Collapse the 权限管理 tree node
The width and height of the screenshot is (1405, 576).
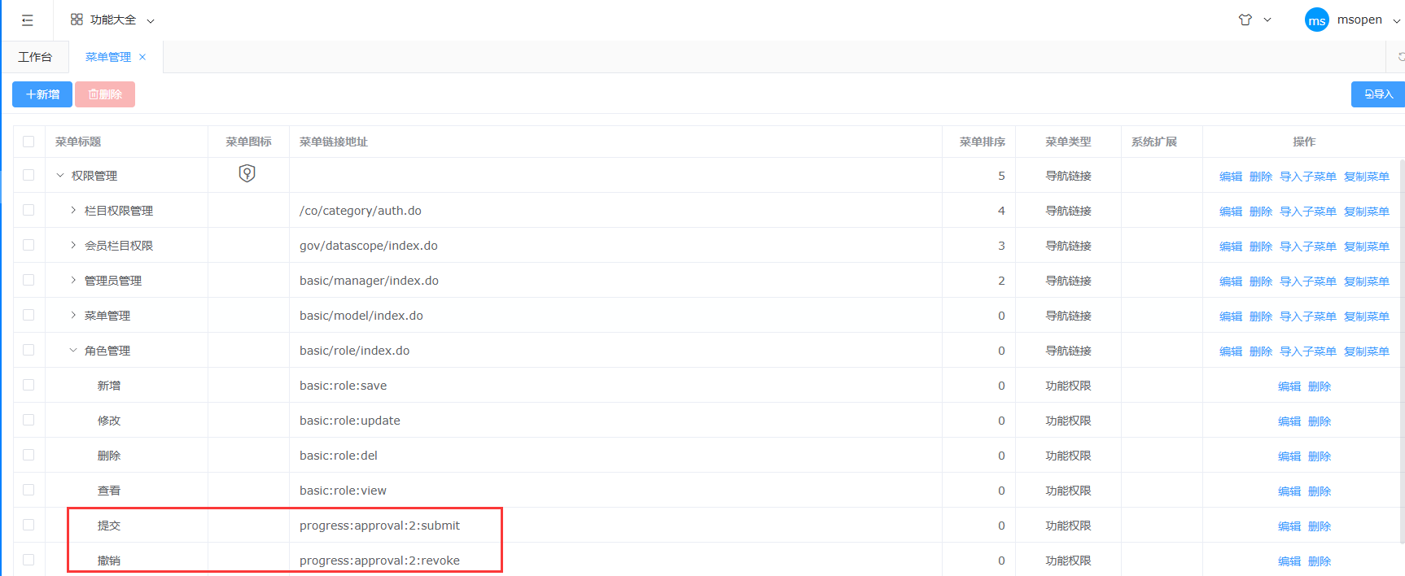(x=60, y=176)
